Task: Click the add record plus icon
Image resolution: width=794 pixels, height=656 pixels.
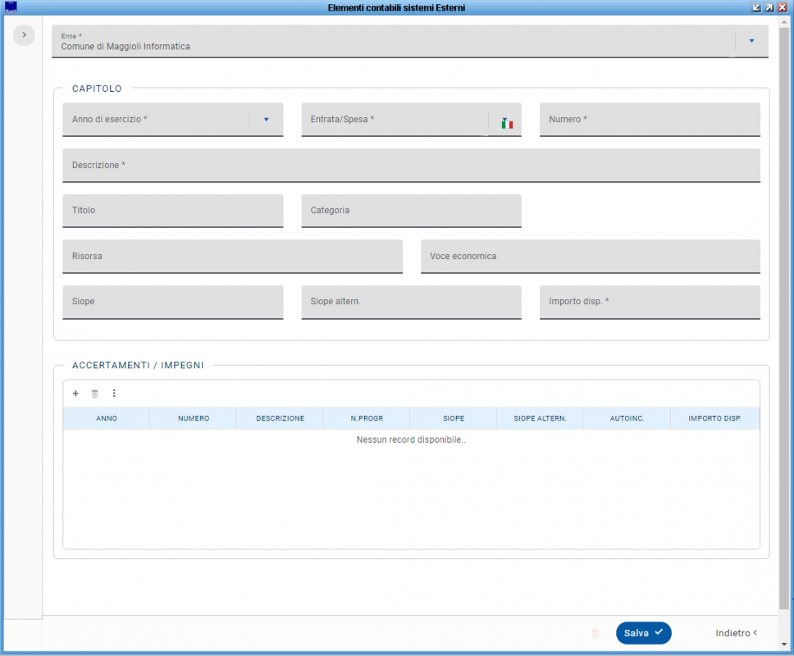Action: (x=75, y=394)
